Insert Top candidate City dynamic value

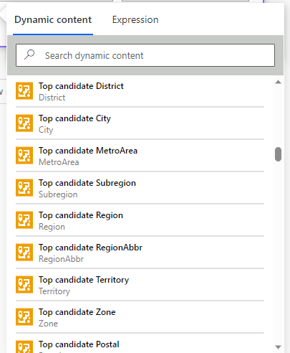tap(140, 123)
